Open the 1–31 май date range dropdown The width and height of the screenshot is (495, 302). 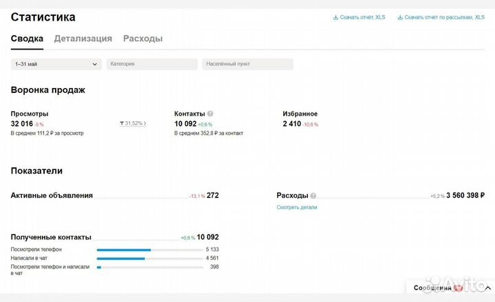[x=56, y=64]
